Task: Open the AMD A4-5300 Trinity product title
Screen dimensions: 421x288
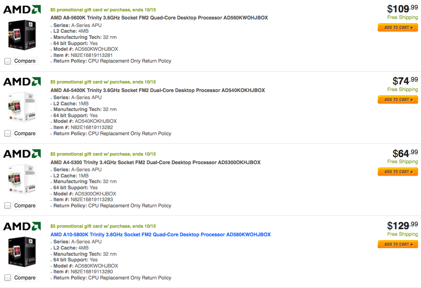Action: (x=156, y=162)
